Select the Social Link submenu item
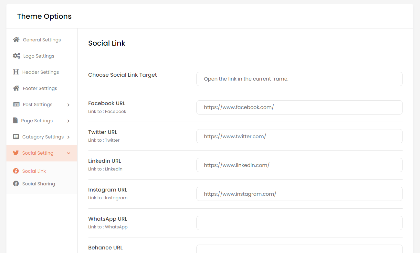The height and width of the screenshot is (253, 420). pyautogui.click(x=34, y=171)
